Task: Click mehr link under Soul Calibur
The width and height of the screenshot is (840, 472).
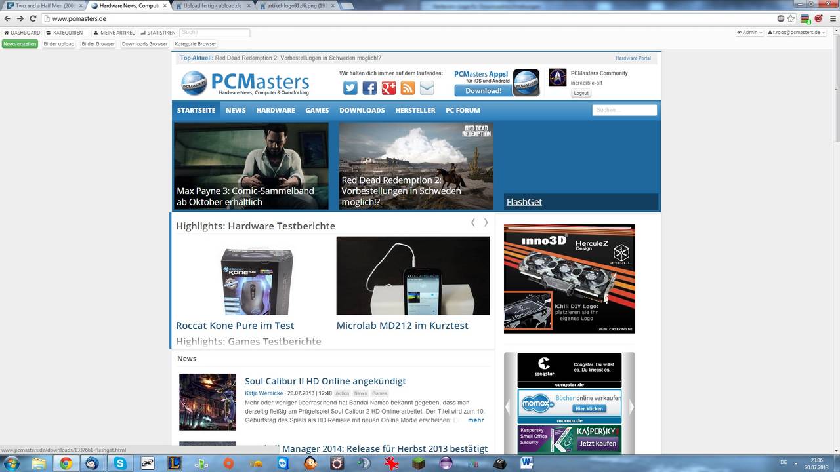Action: pos(476,420)
